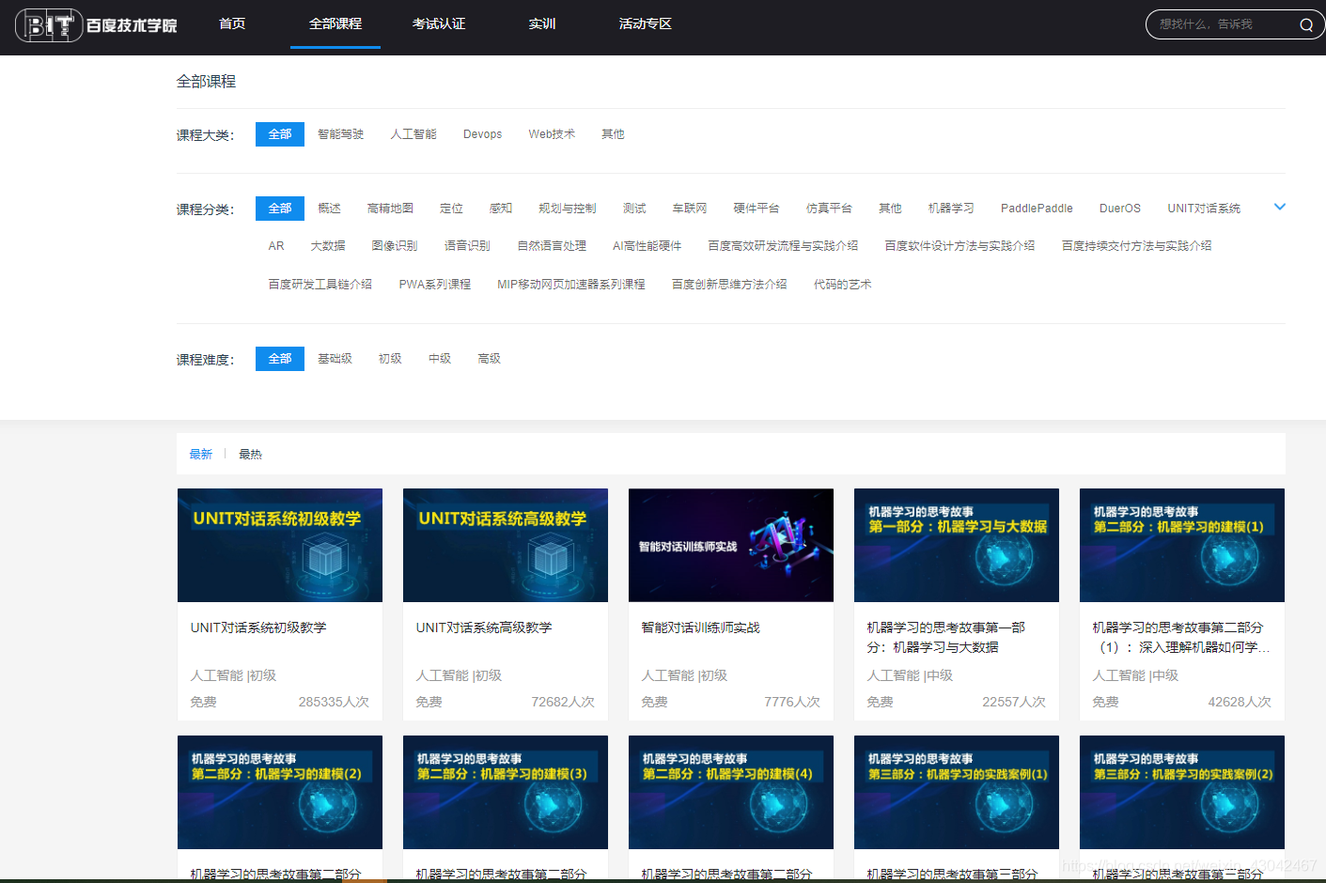The width and height of the screenshot is (1326, 883).
Task: Choose the 定位 course category
Action: [x=451, y=209]
